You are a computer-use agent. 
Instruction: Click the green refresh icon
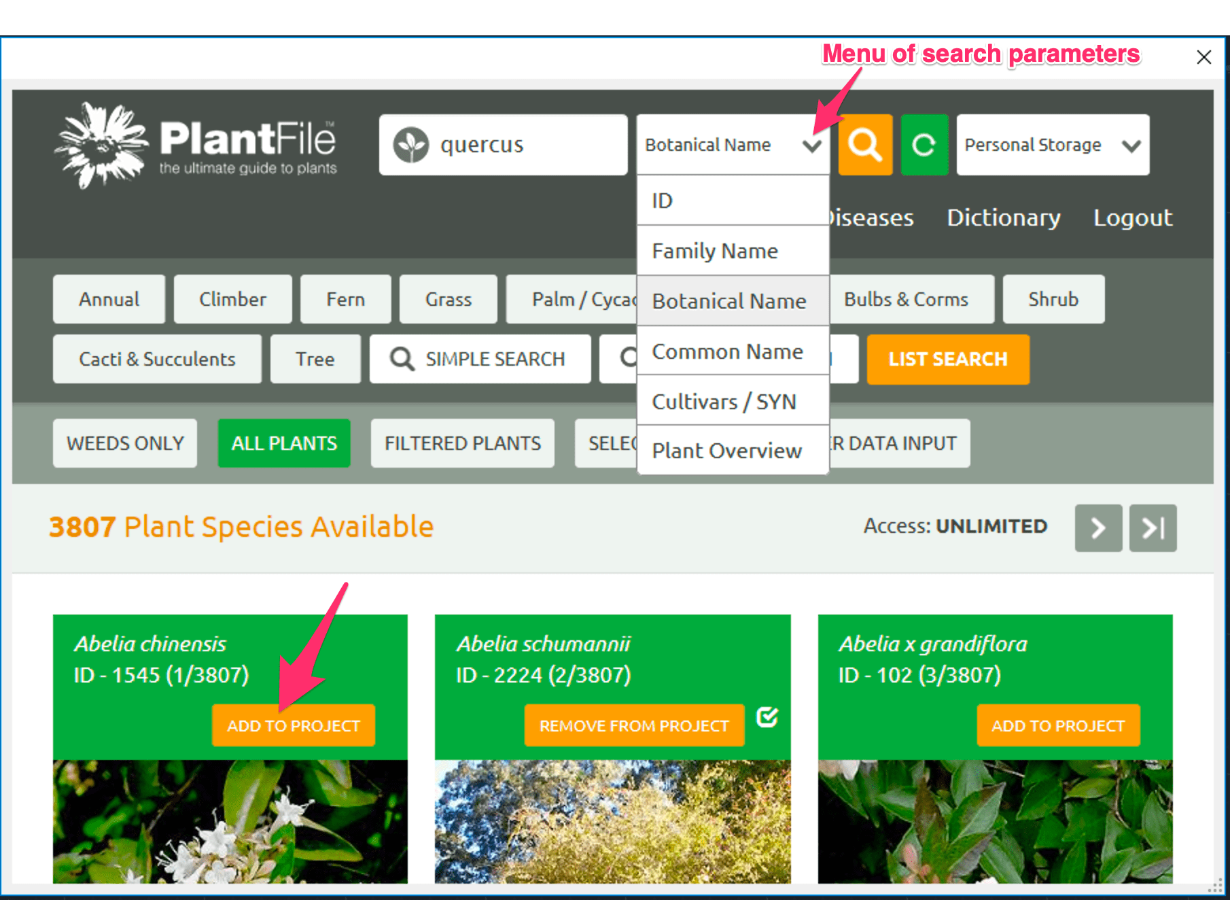pyautogui.click(x=924, y=144)
